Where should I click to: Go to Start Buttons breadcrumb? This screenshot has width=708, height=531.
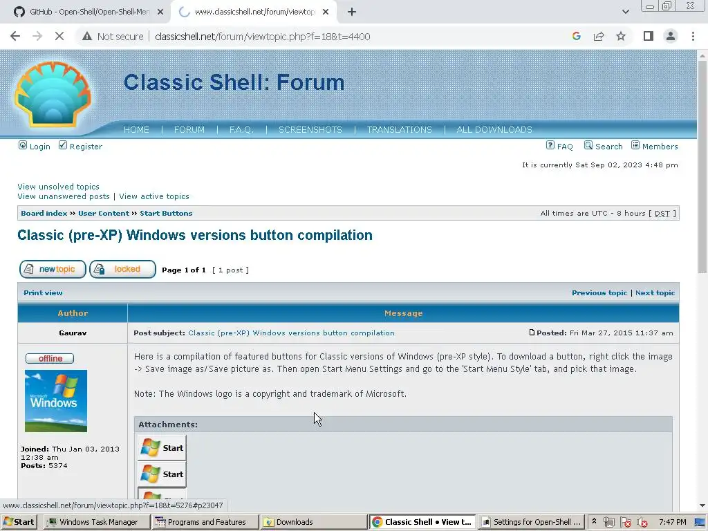click(x=166, y=213)
